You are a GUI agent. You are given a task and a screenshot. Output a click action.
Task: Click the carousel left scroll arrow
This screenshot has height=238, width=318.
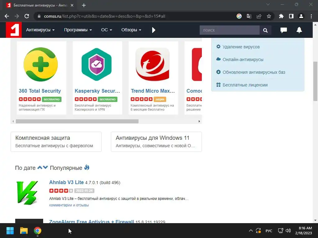(13, 121)
